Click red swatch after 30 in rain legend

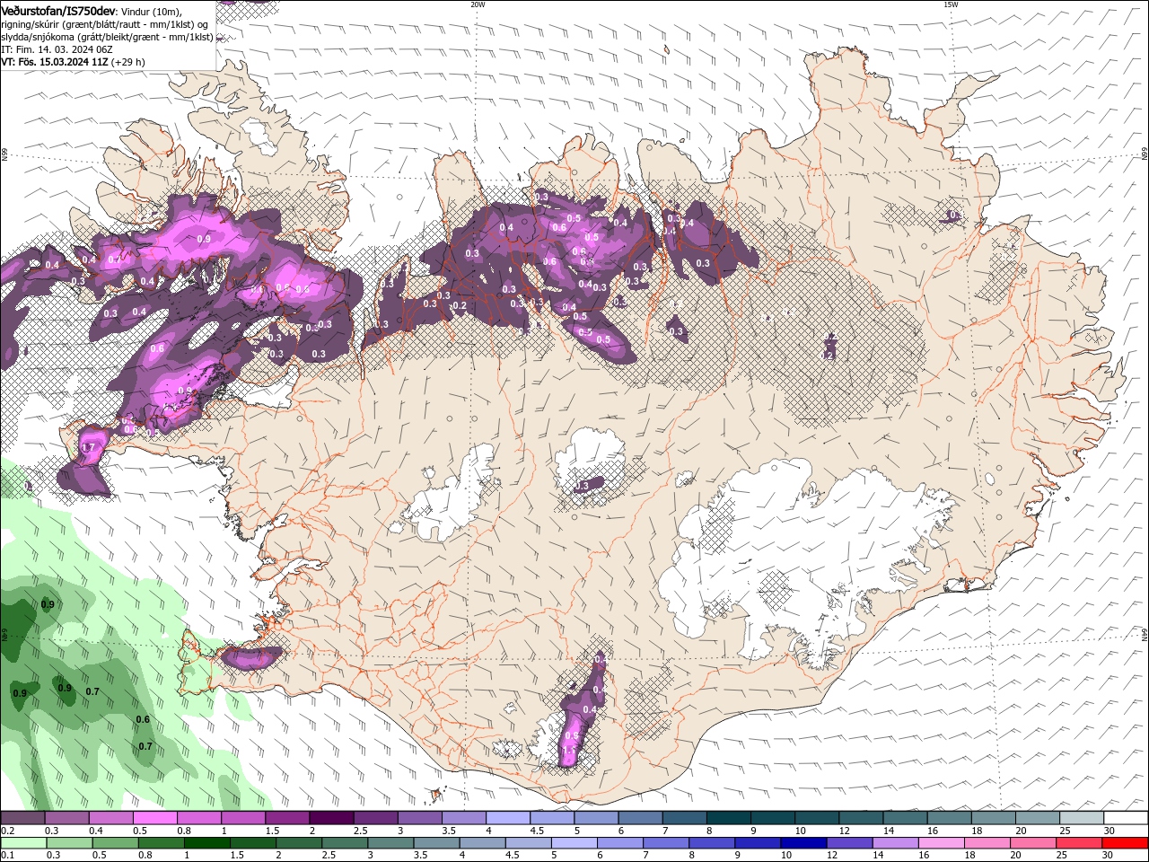point(1126,843)
